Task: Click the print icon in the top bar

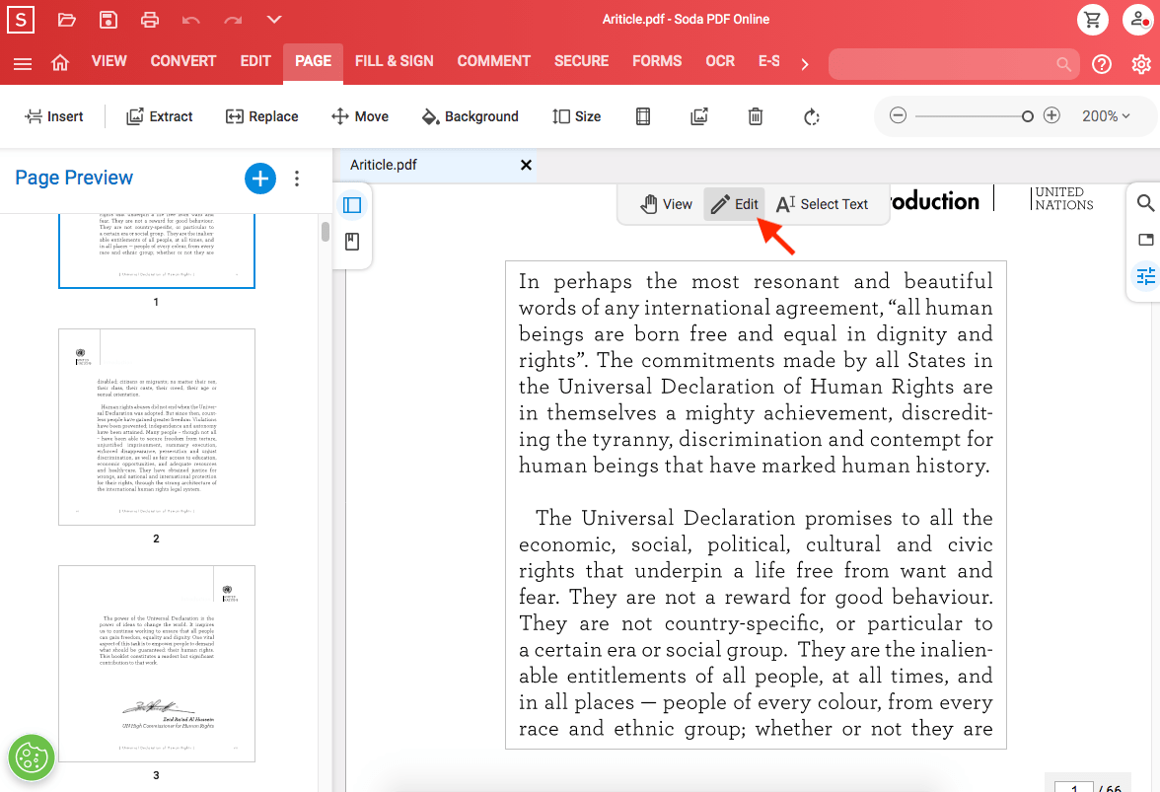Action: click(x=149, y=19)
